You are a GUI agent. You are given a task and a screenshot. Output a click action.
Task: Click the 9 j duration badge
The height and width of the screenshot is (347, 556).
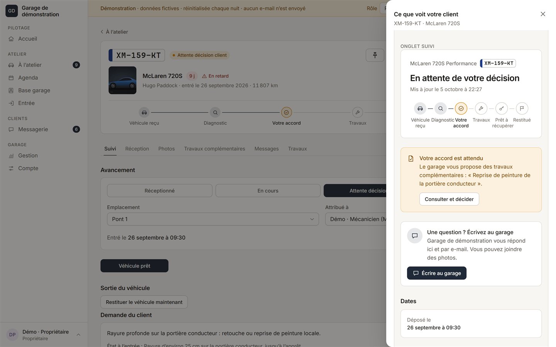192,76
